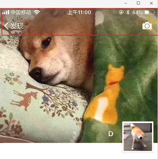This screenshot has width=158, height=159.
Task: Minimize the application window
Action: (125, 3)
